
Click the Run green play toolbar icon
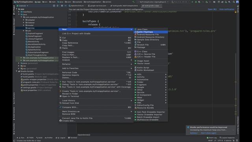click(x=193, y=2)
